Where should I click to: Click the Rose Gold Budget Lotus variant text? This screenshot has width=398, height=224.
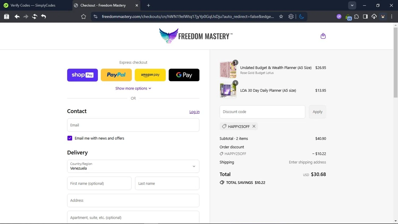pos(257,73)
